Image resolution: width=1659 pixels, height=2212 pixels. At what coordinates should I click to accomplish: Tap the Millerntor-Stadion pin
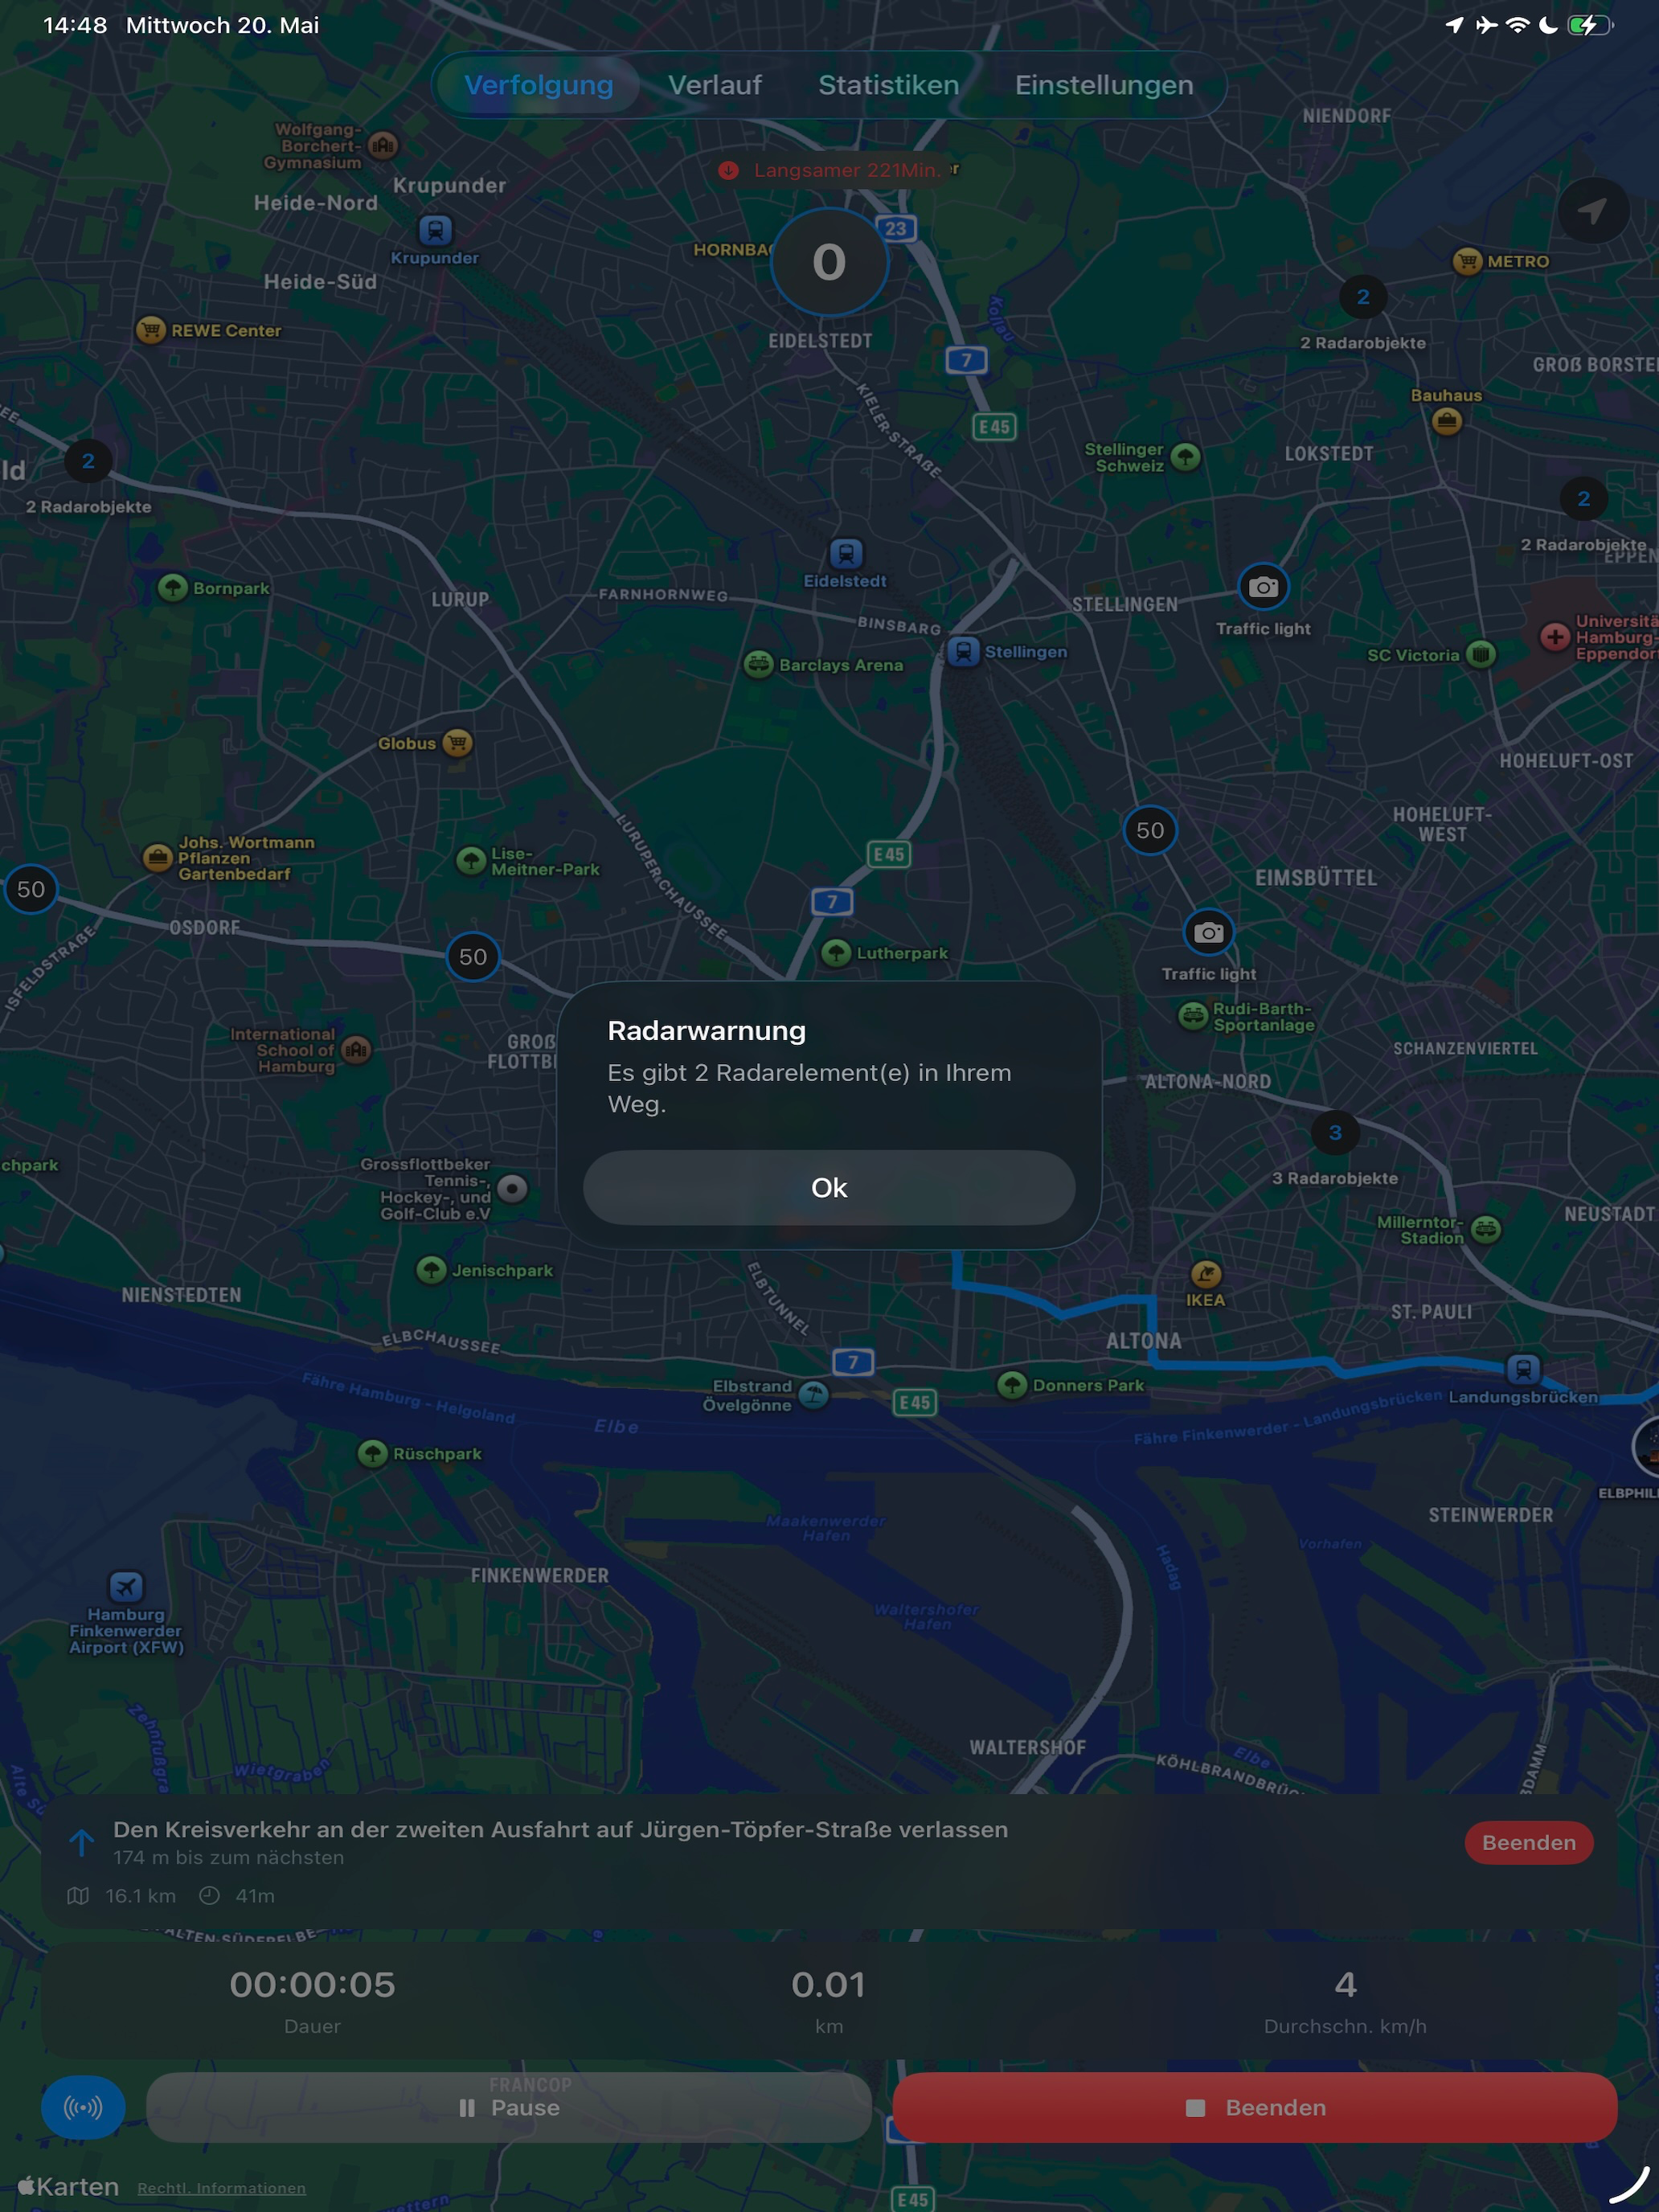point(1486,1229)
